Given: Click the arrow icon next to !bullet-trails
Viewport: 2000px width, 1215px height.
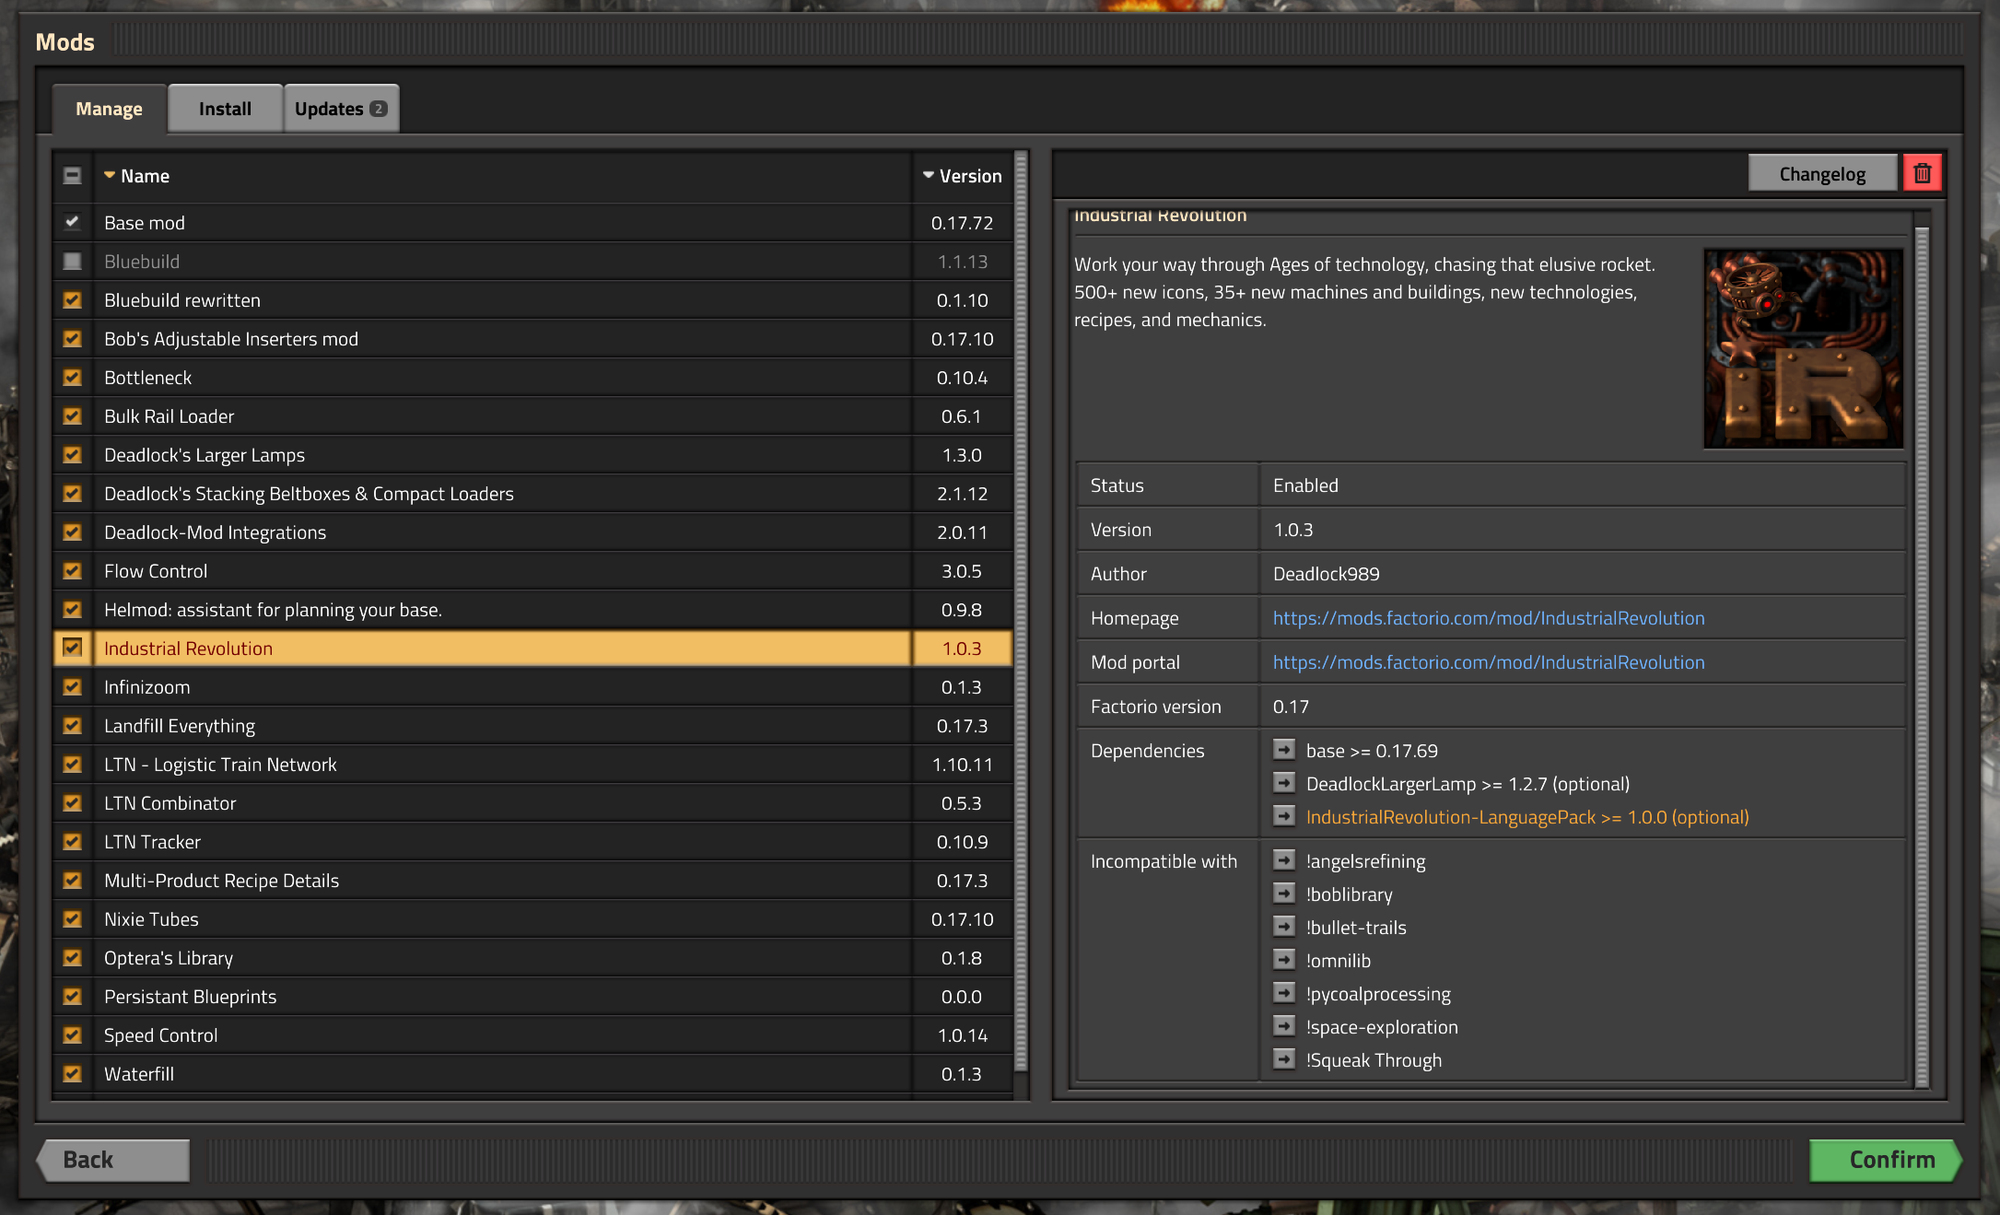Looking at the screenshot, I should click(1284, 927).
